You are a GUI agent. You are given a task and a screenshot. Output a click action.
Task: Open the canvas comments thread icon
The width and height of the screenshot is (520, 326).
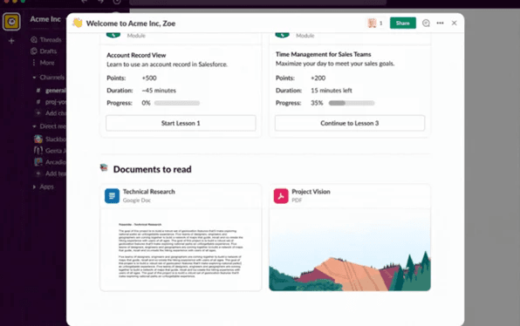tap(426, 23)
